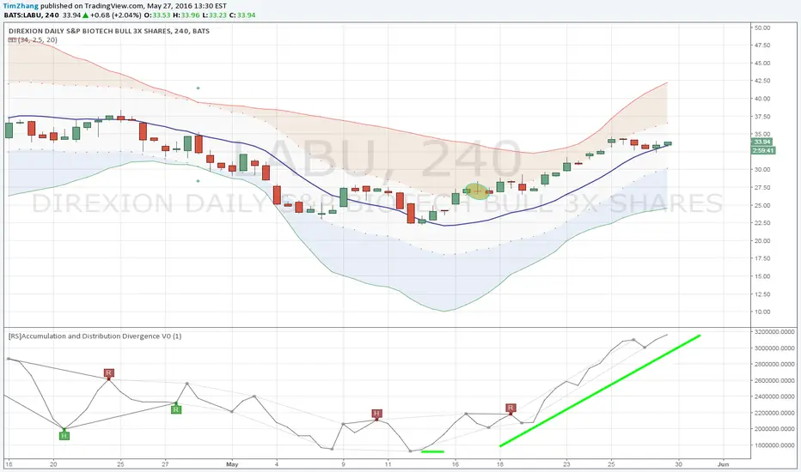Click the May label on the date axis
The image size is (801, 472).
click(x=232, y=464)
